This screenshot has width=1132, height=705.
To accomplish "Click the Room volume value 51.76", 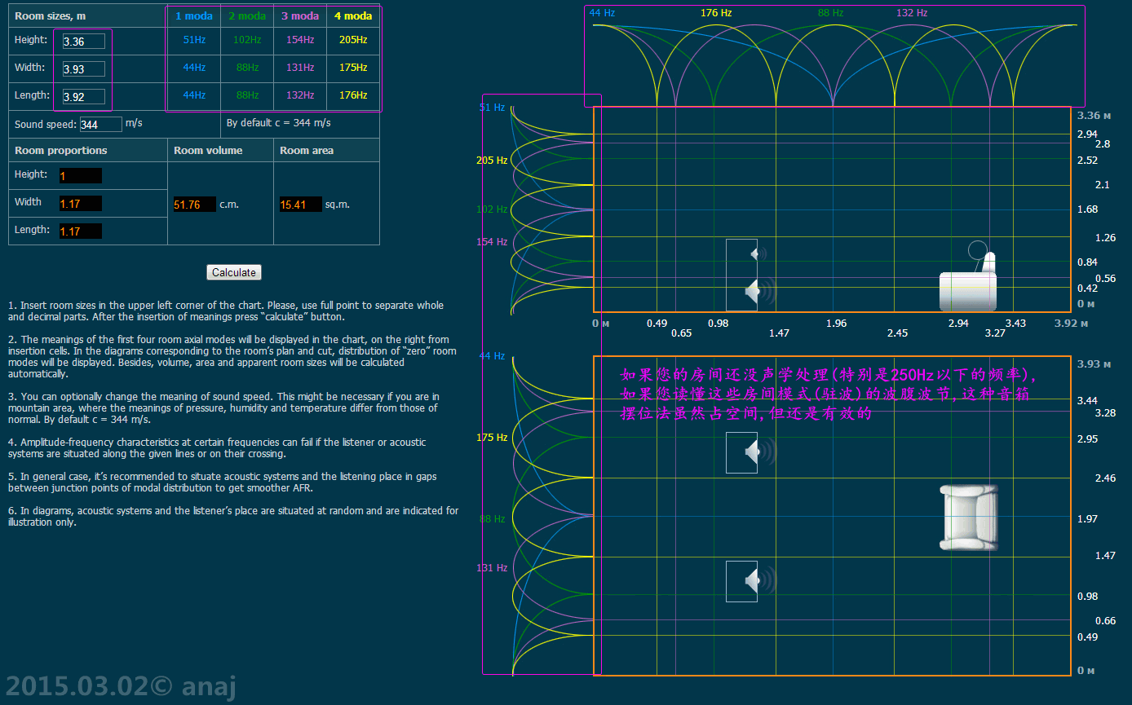I will point(194,205).
